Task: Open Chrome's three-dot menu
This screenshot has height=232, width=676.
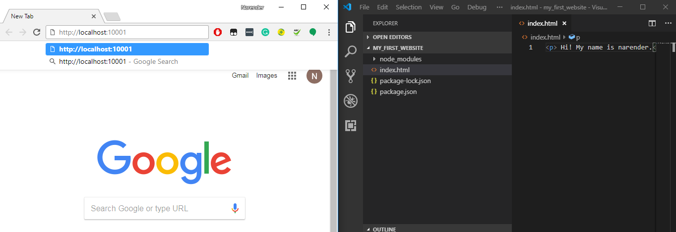Action: point(328,32)
